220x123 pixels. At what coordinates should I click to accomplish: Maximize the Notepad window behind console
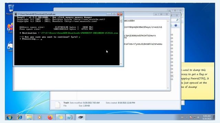point(161,14)
